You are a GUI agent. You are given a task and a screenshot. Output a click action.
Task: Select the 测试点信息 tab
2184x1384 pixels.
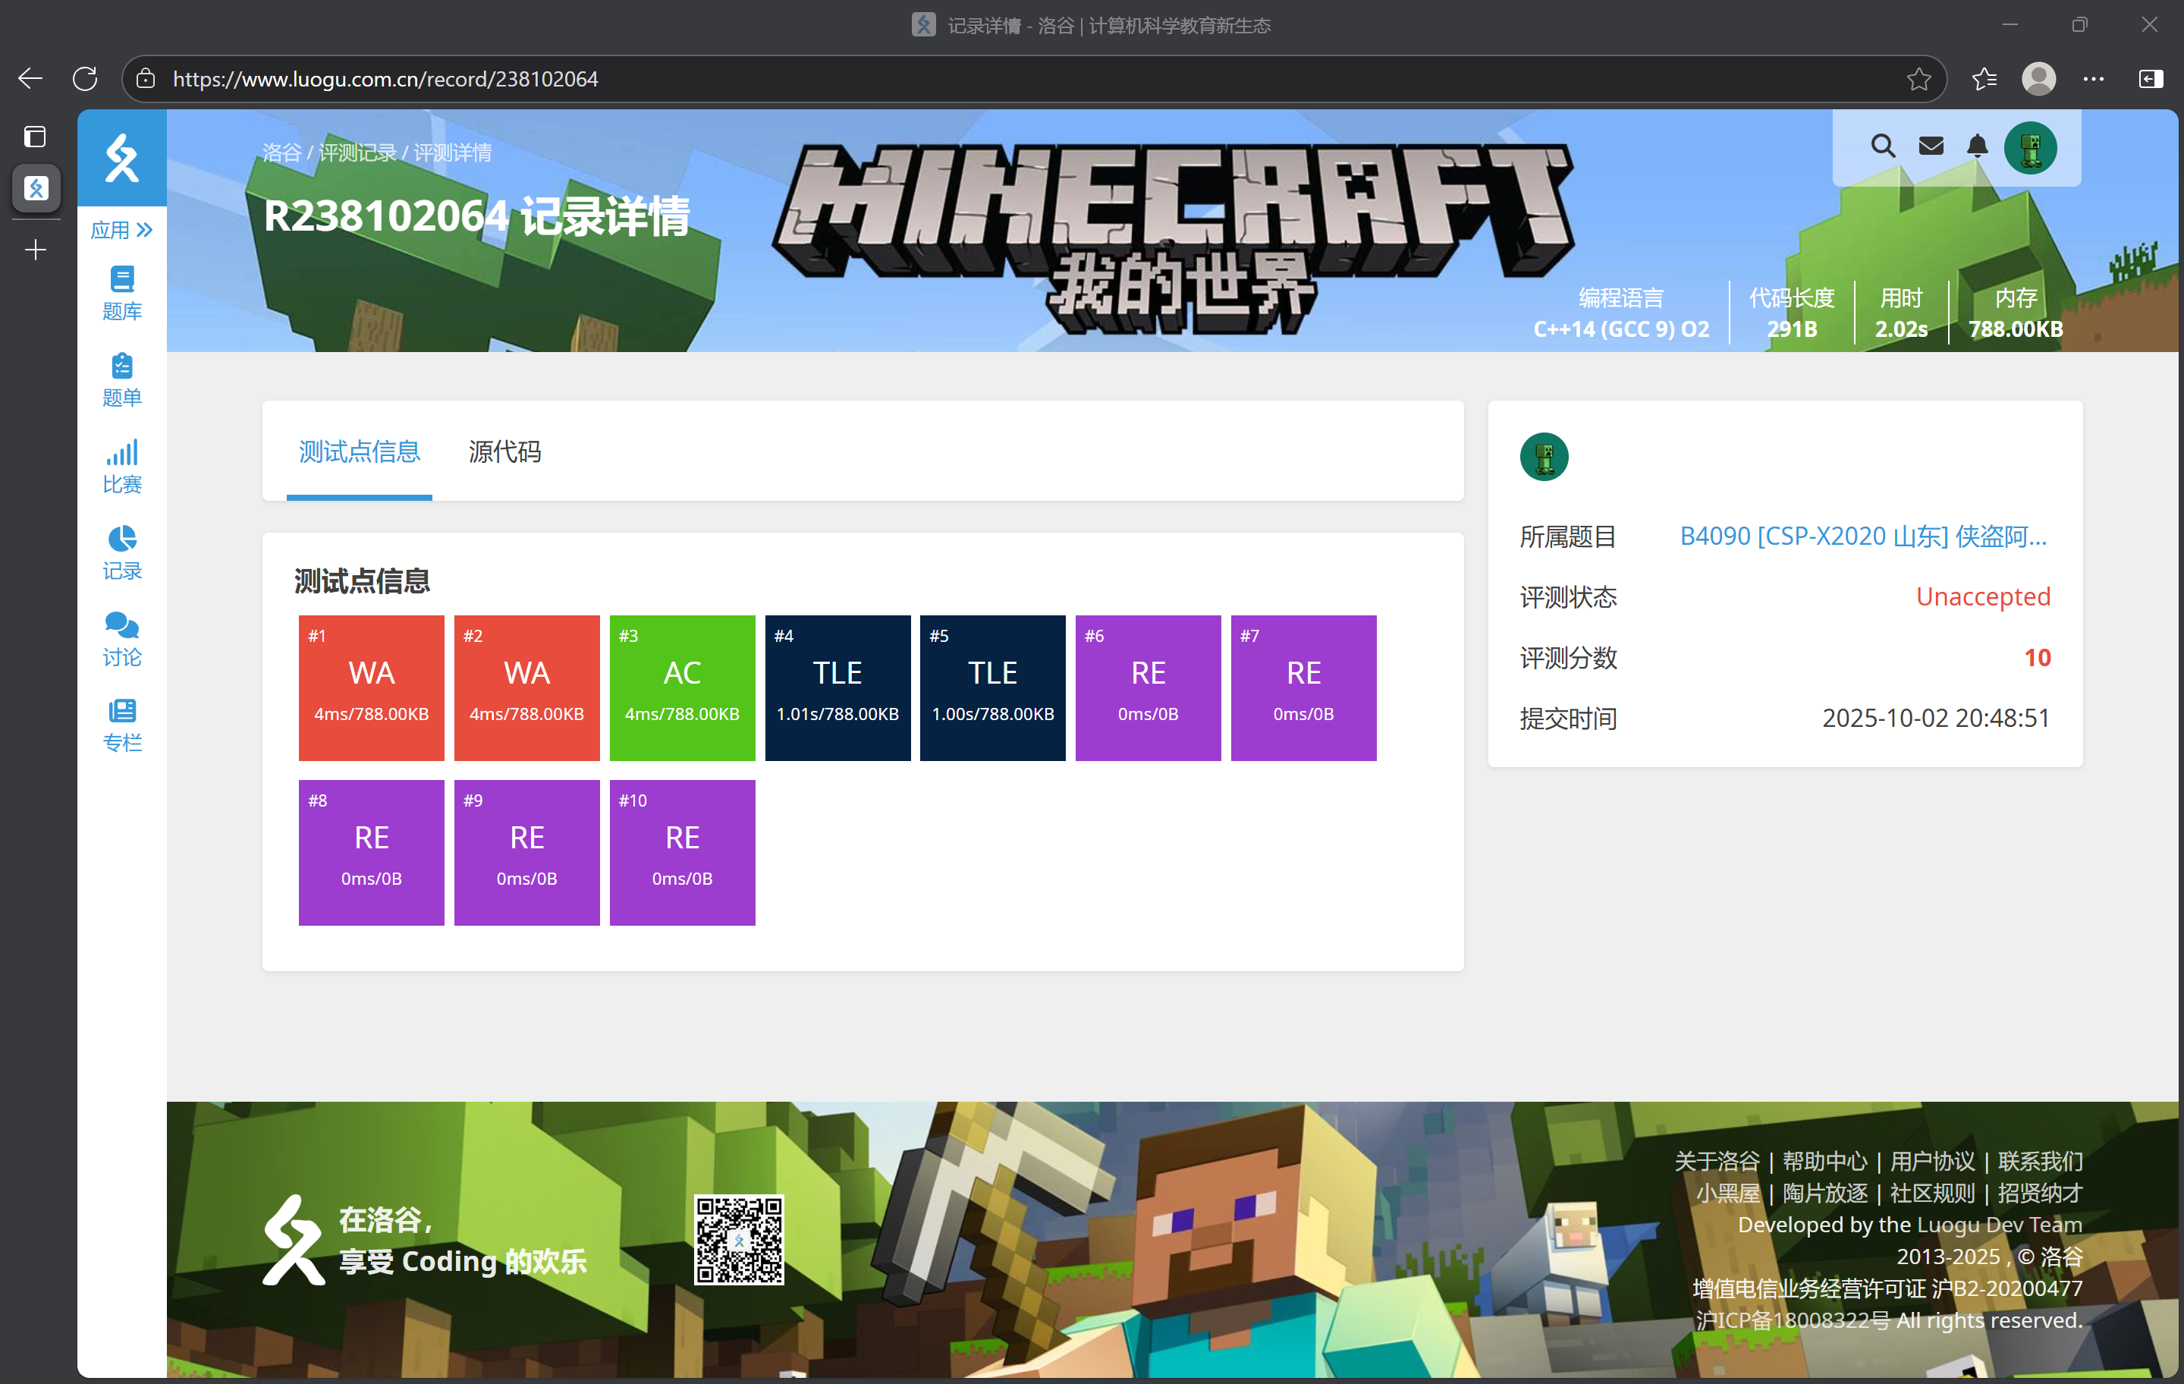coord(359,451)
